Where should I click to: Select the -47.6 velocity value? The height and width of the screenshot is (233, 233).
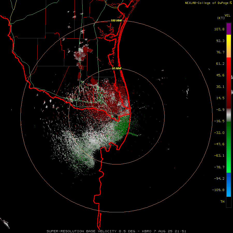(219, 144)
